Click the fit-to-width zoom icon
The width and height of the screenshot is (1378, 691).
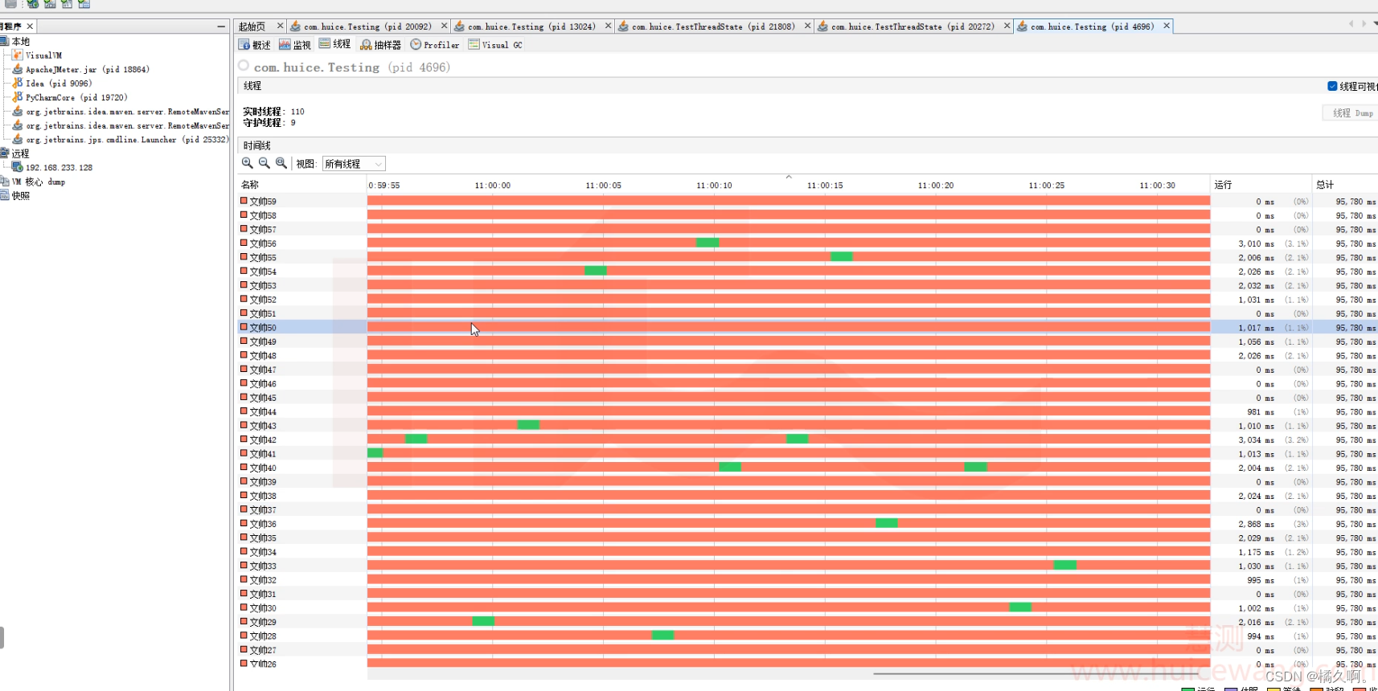pos(281,163)
